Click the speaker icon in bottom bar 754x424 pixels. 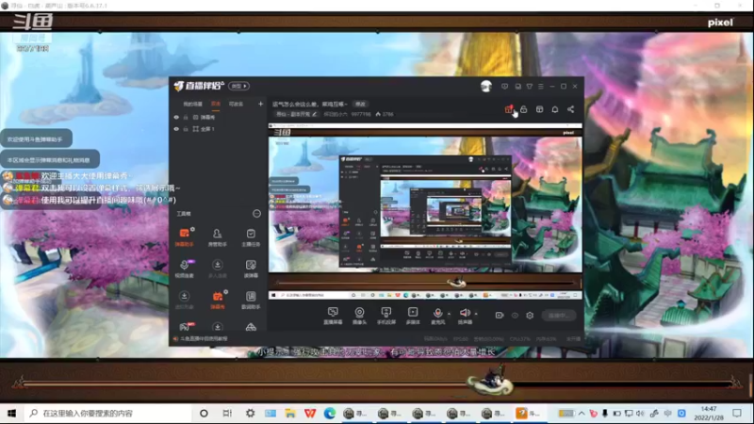pos(465,316)
